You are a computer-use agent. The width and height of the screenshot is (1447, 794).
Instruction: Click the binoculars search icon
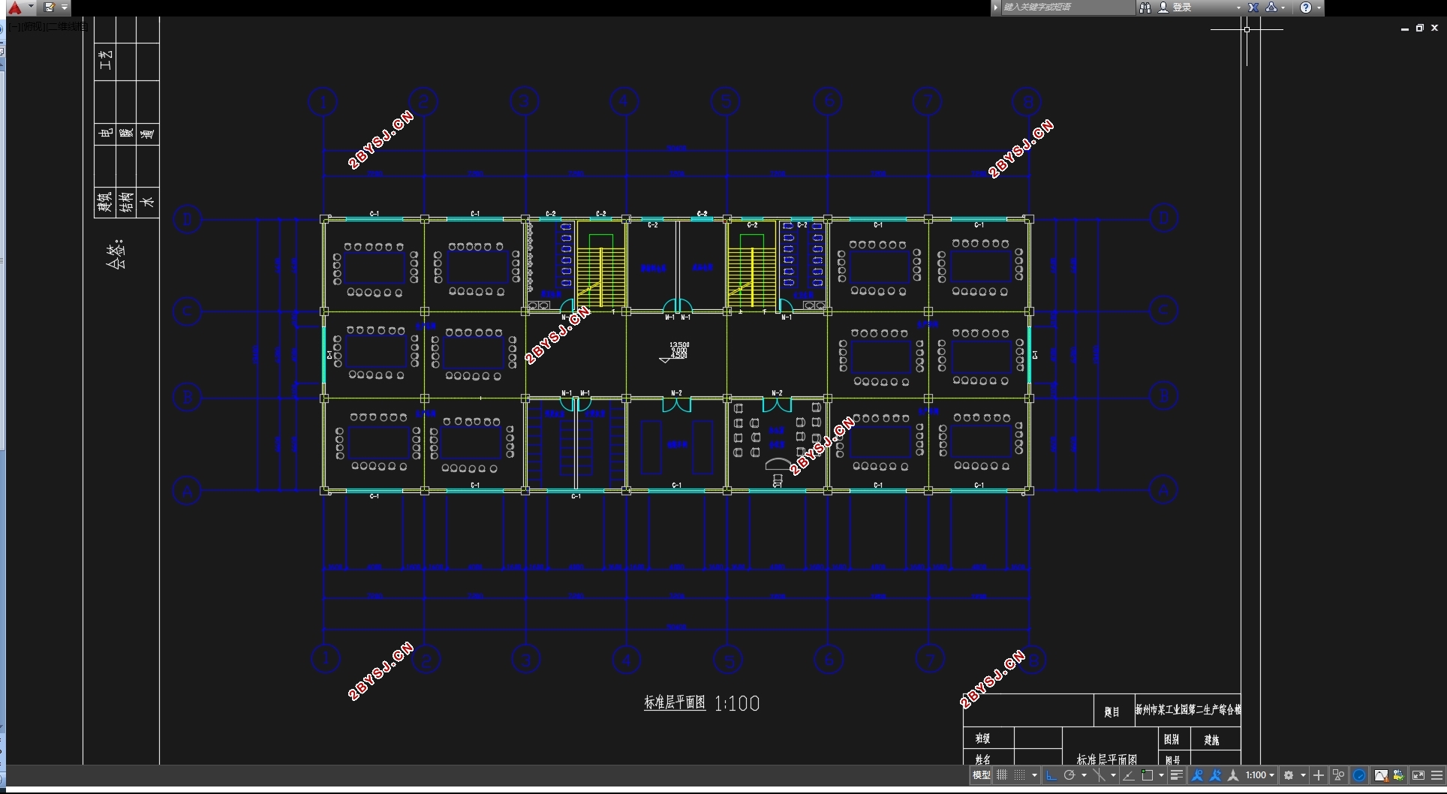pos(1145,8)
